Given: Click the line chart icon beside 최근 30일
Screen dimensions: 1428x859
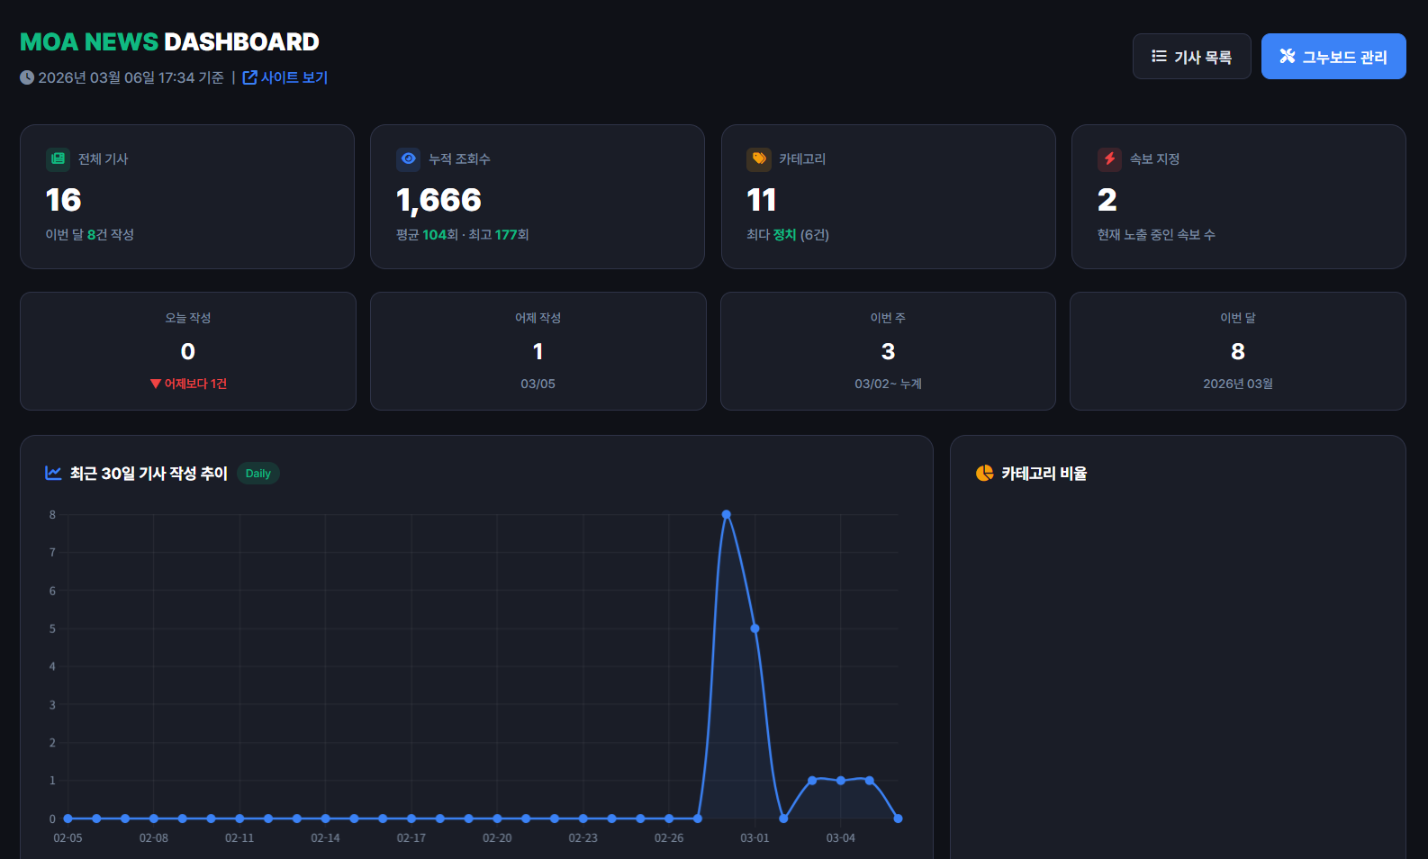Looking at the screenshot, I should point(53,473).
